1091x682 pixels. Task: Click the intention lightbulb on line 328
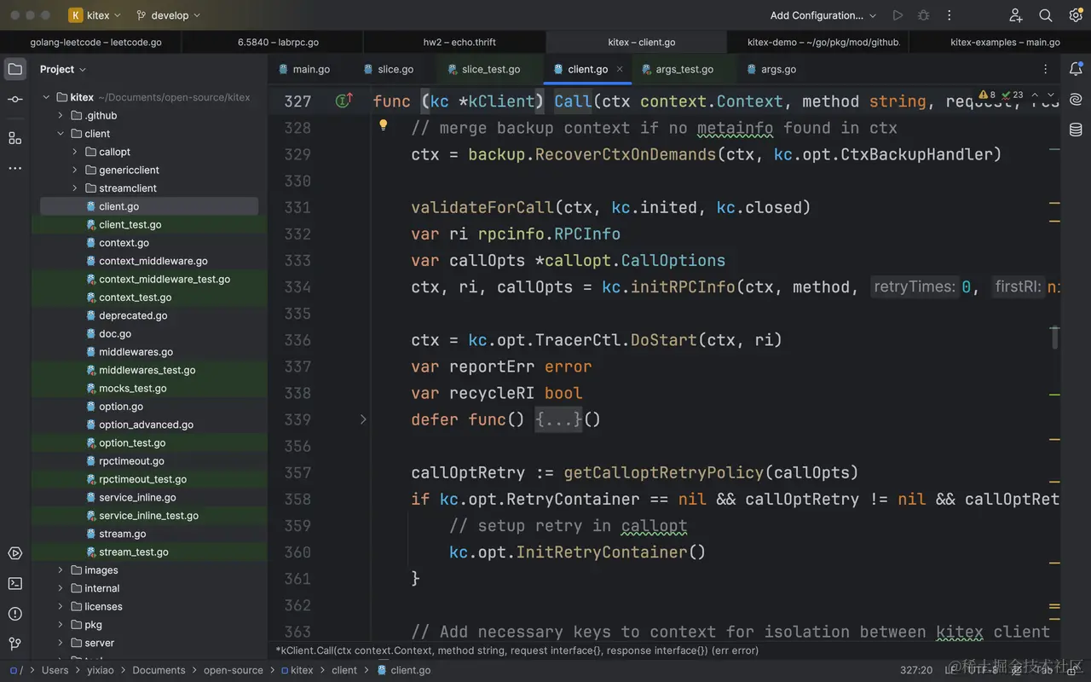384,125
